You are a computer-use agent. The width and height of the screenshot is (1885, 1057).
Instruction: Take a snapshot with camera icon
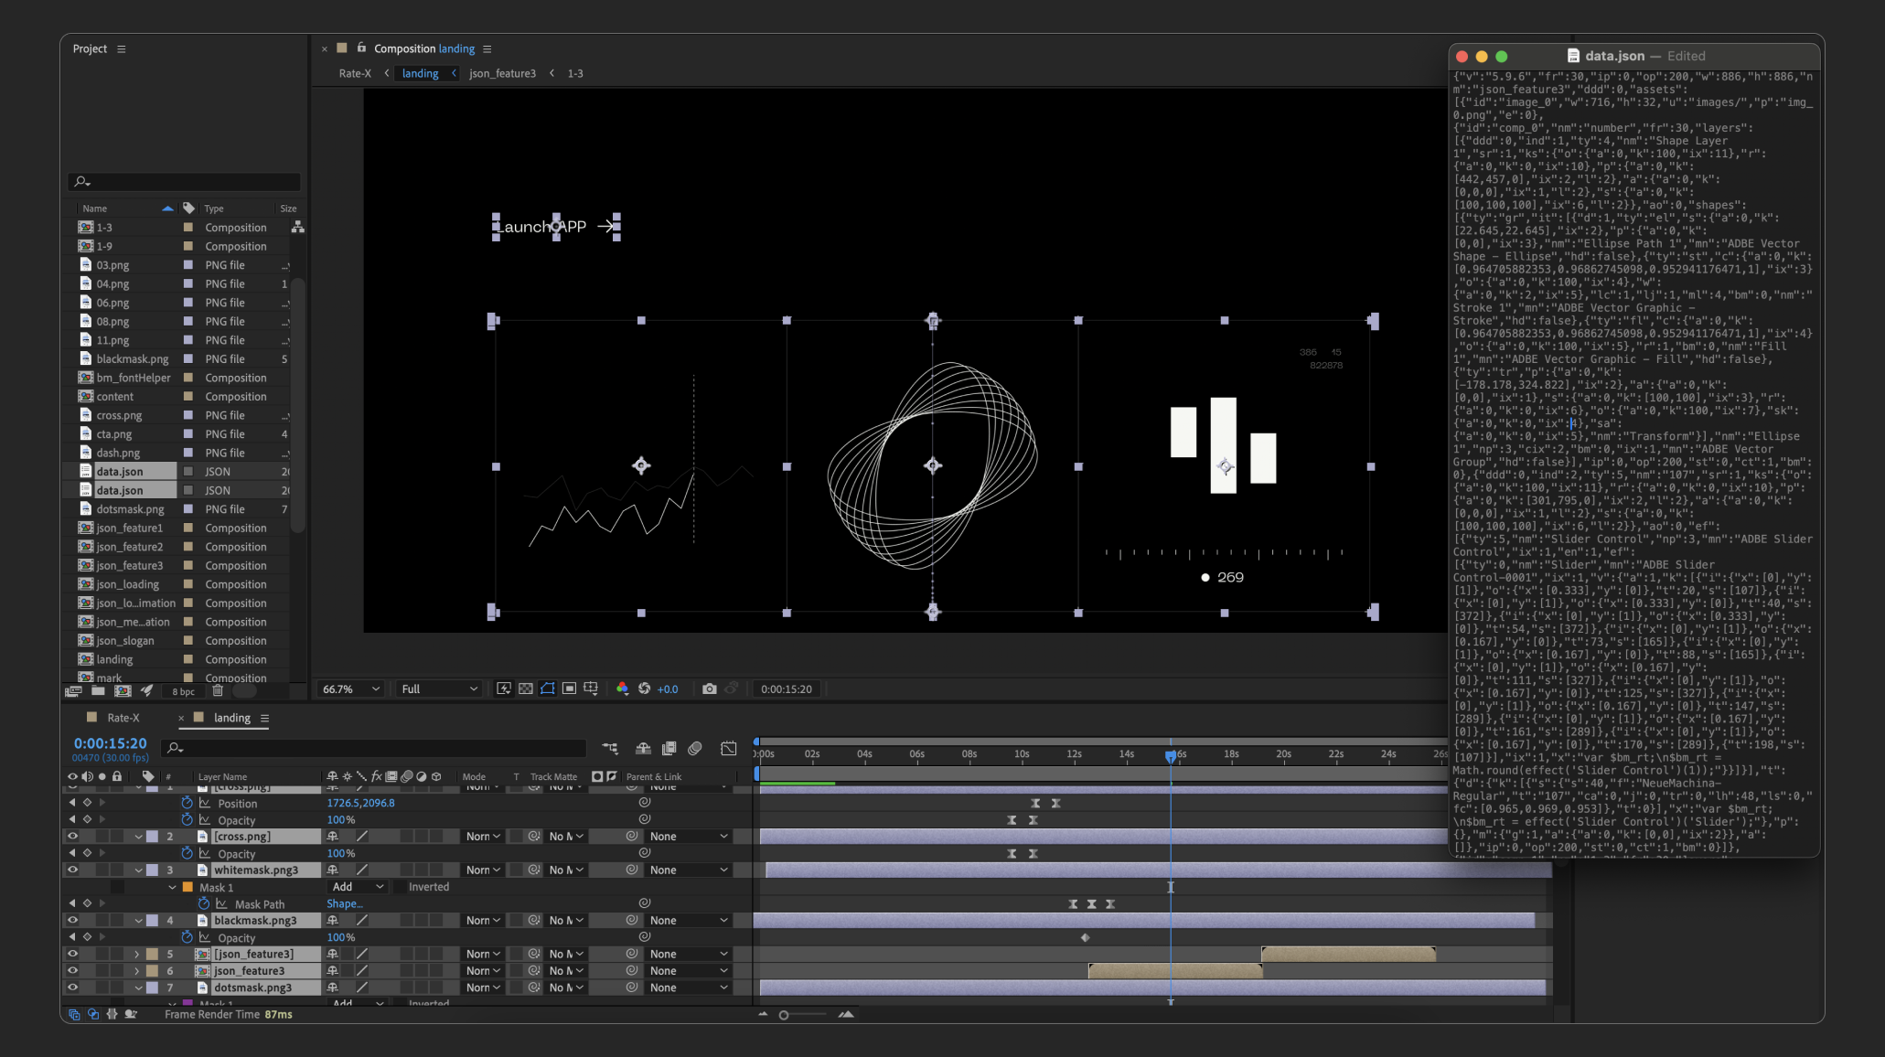pos(709,689)
